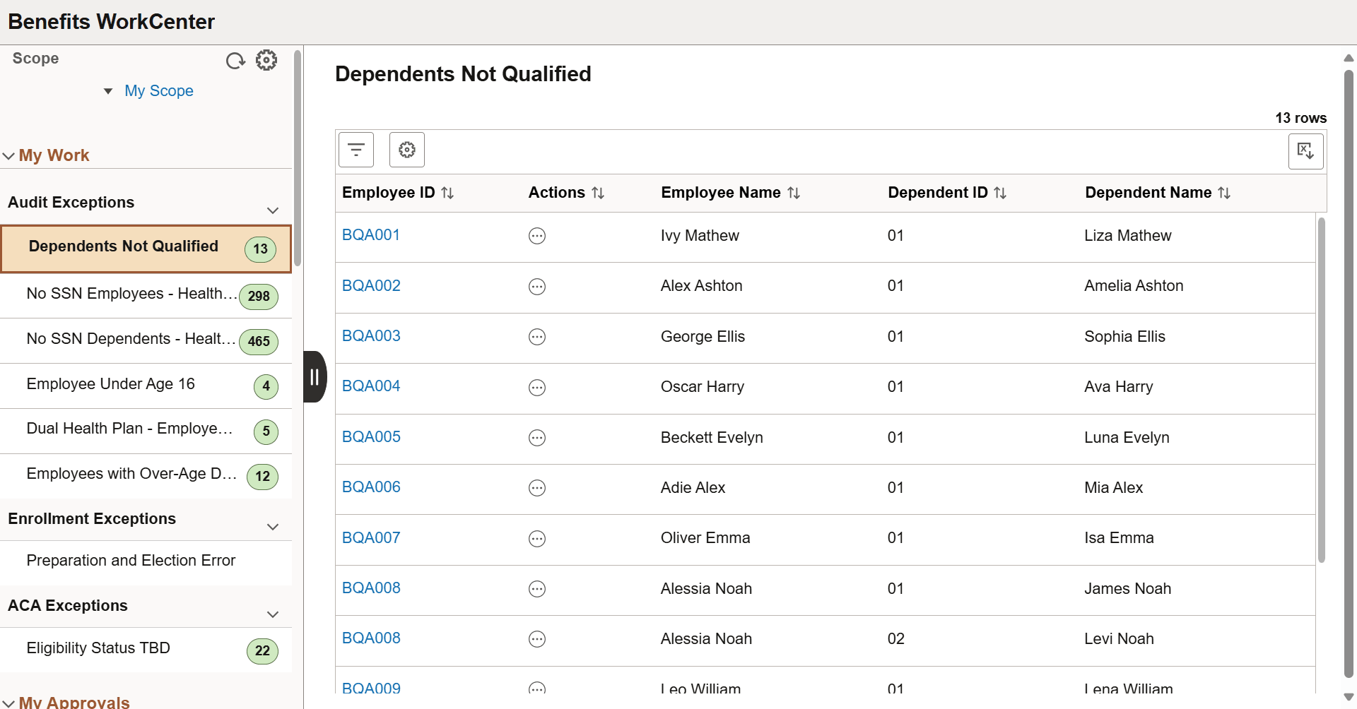Click the 13 rows count label
The image size is (1357, 709).
click(1300, 118)
